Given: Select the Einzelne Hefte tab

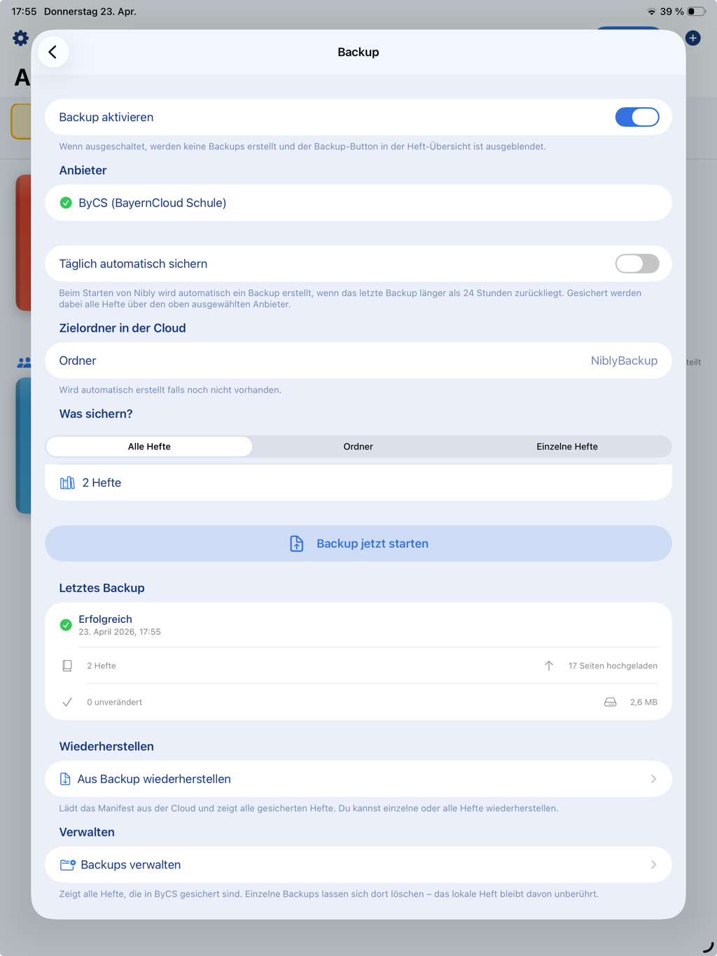Looking at the screenshot, I should (567, 446).
